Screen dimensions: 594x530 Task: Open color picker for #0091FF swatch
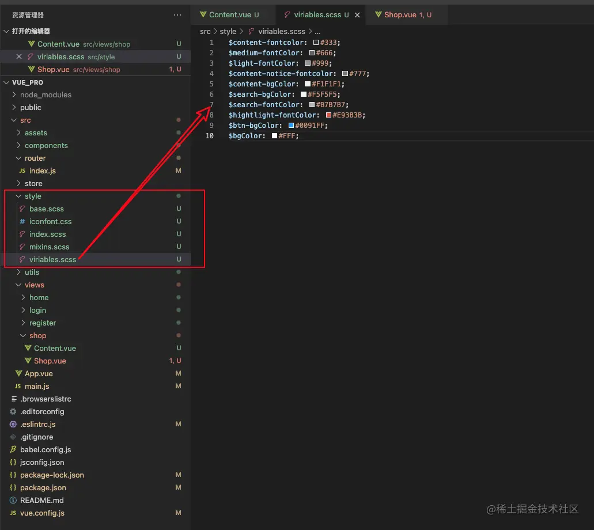291,126
